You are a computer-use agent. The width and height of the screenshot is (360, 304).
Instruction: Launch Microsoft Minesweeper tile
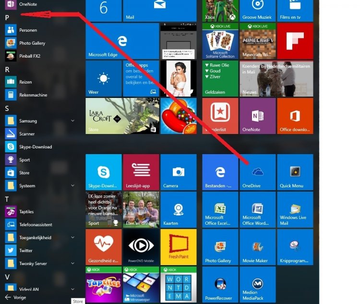pos(141,284)
